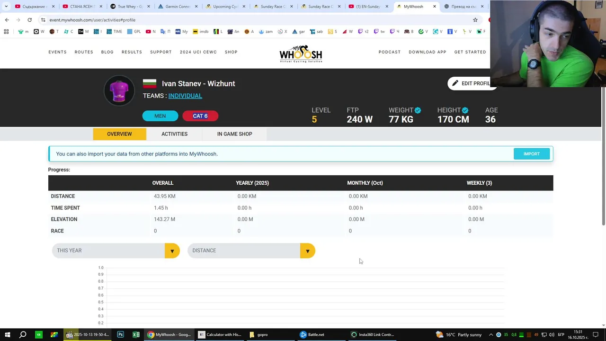
Task: Switch to the ACTIVITIES tab
Action: (x=174, y=134)
